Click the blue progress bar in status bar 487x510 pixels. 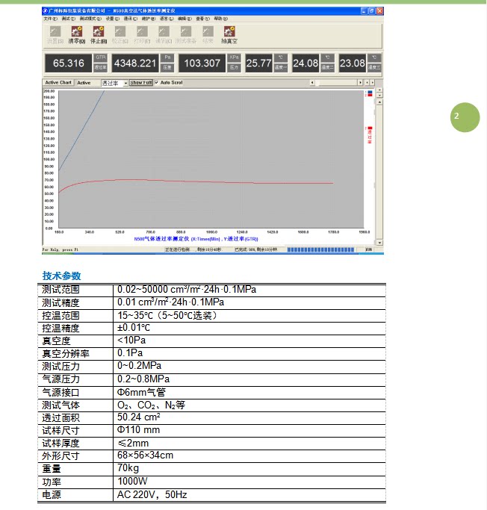(x=320, y=250)
